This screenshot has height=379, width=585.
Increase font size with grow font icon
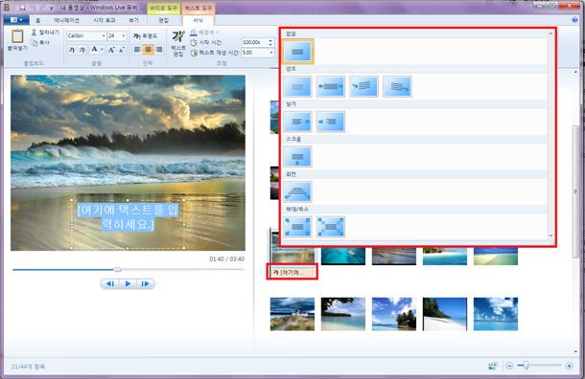point(111,50)
